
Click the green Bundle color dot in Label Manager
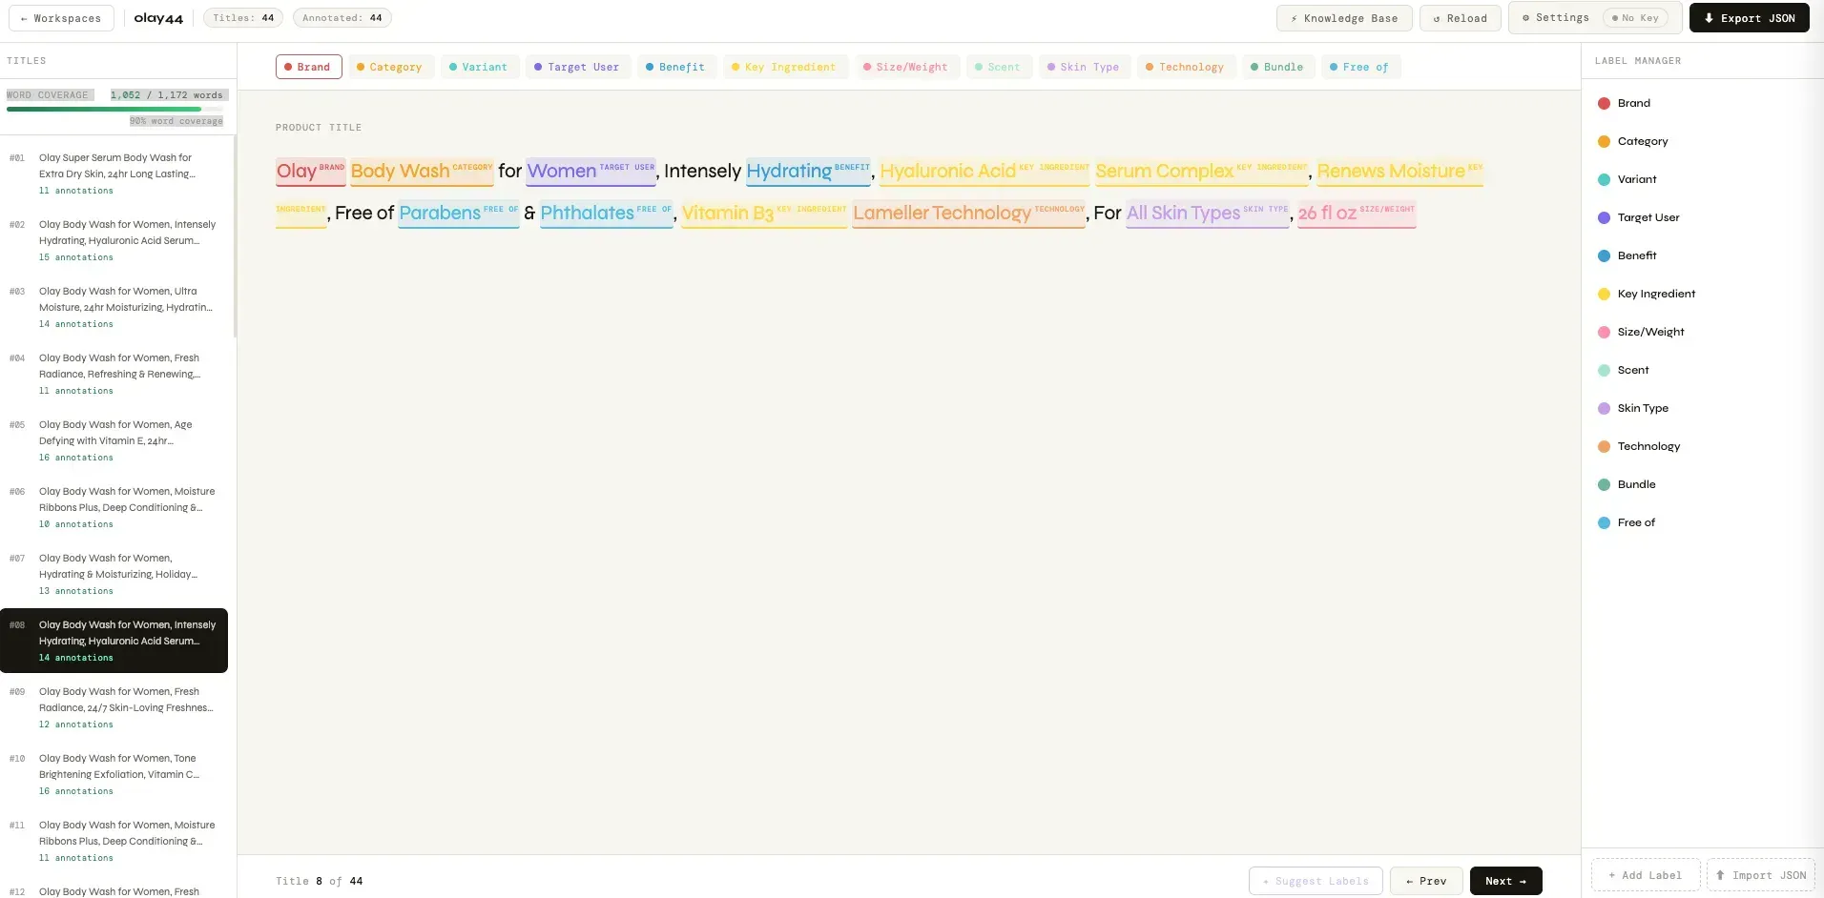pyautogui.click(x=1604, y=484)
